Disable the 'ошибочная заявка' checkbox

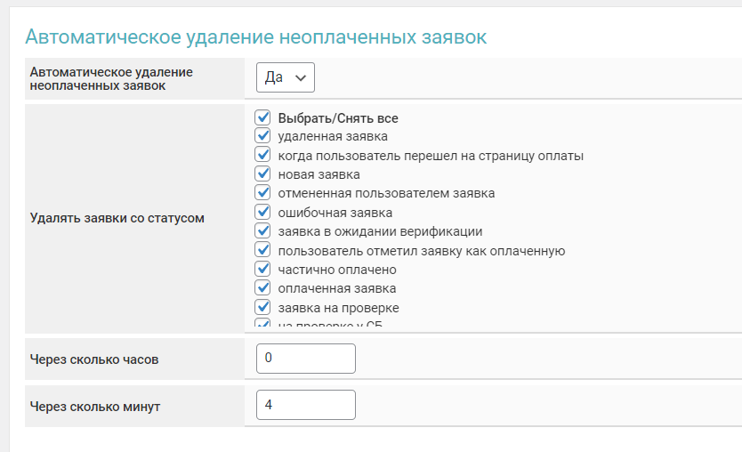point(262,212)
